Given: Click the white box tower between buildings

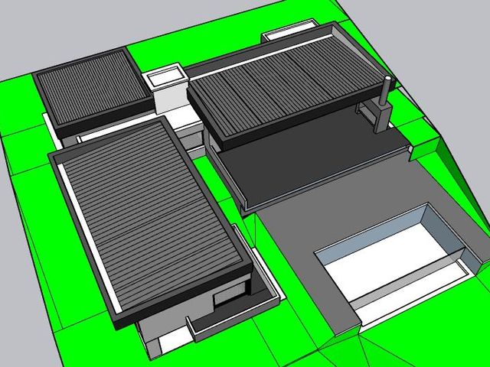Looking at the screenshot, I should pos(166,89).
